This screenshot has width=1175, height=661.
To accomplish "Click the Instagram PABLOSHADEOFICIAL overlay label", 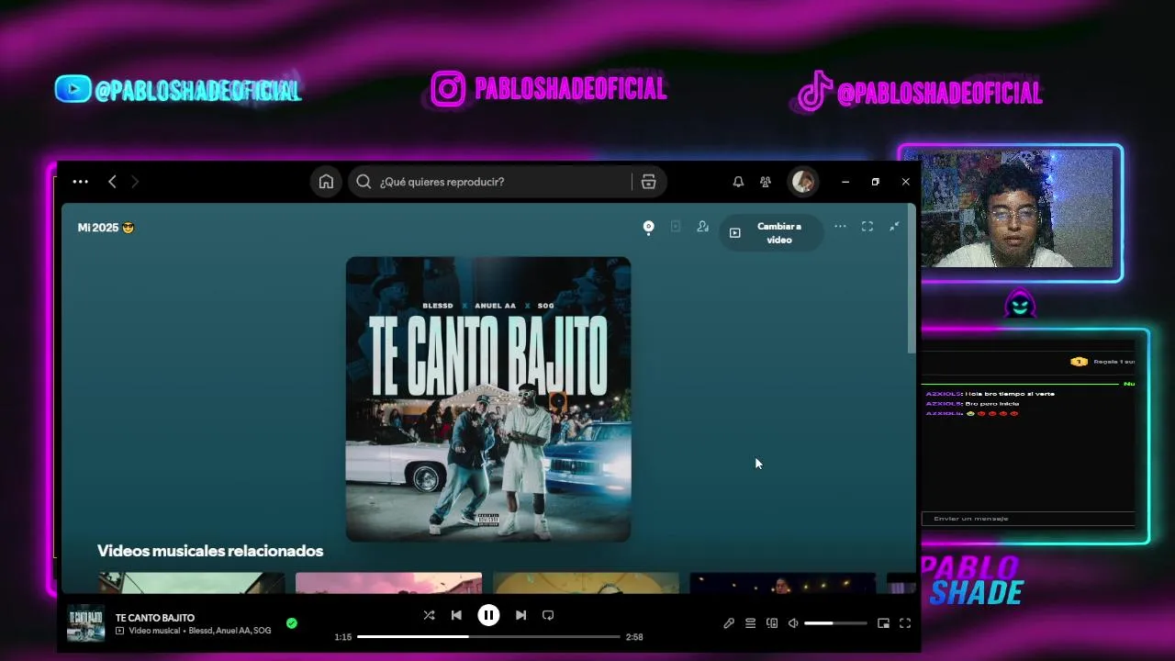I will click(x=549, y=89).
